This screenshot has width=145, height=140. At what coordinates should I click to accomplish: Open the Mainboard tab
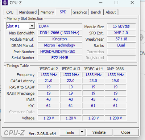[28, 12]
